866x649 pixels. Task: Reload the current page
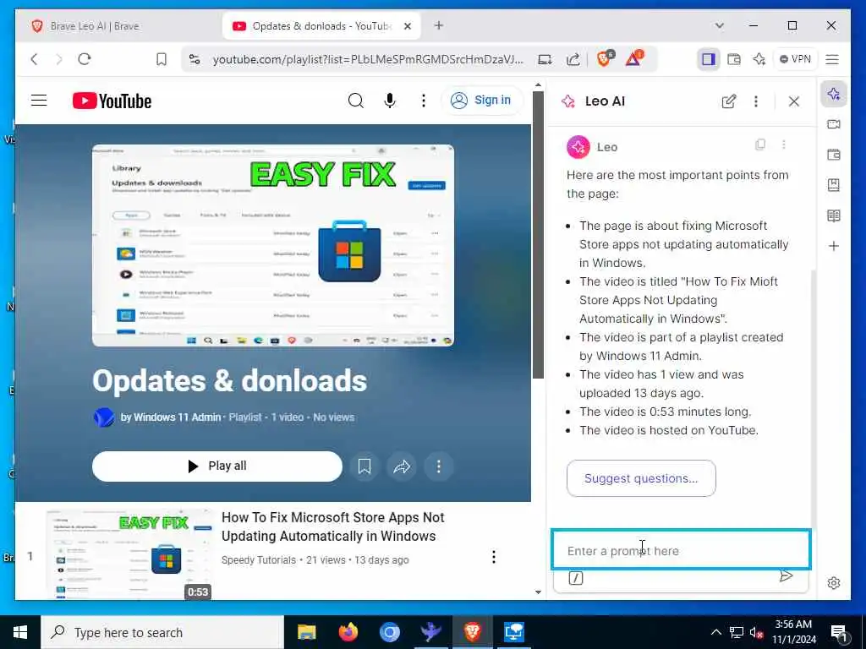tap(84, 59)
